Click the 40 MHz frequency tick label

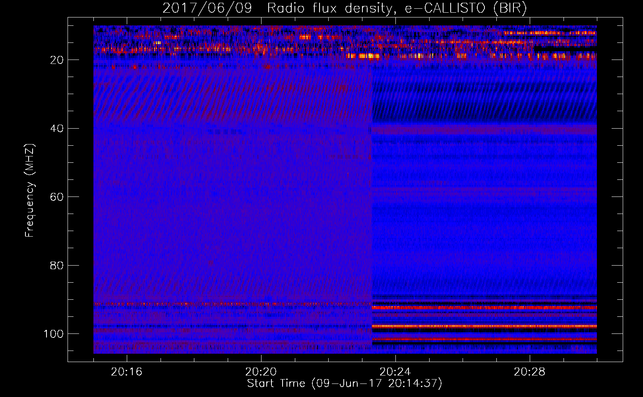click(57, 129)
